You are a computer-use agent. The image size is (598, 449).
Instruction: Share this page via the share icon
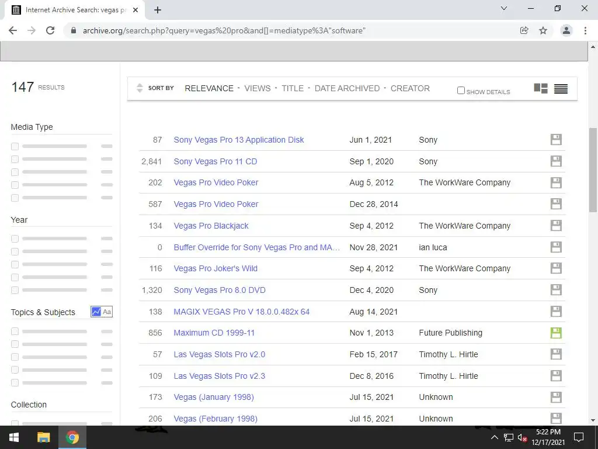click(x=524, y=30)
